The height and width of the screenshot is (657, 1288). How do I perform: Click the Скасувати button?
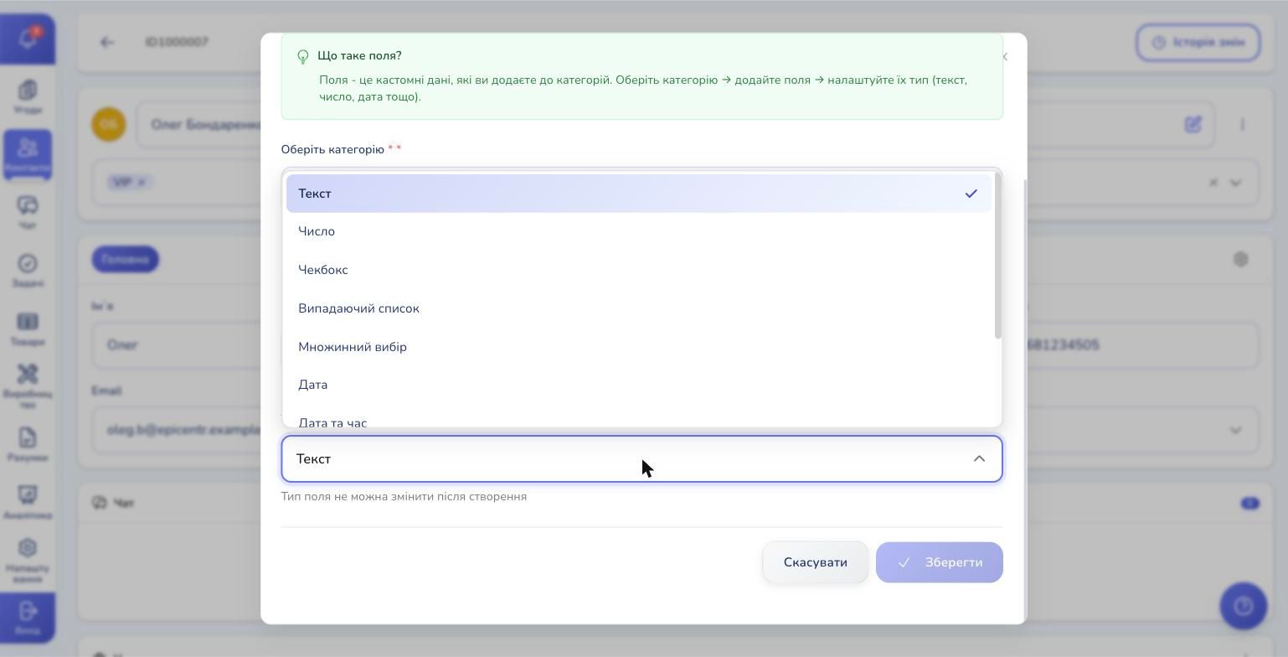pyautogui.click(x=815, y=562)
